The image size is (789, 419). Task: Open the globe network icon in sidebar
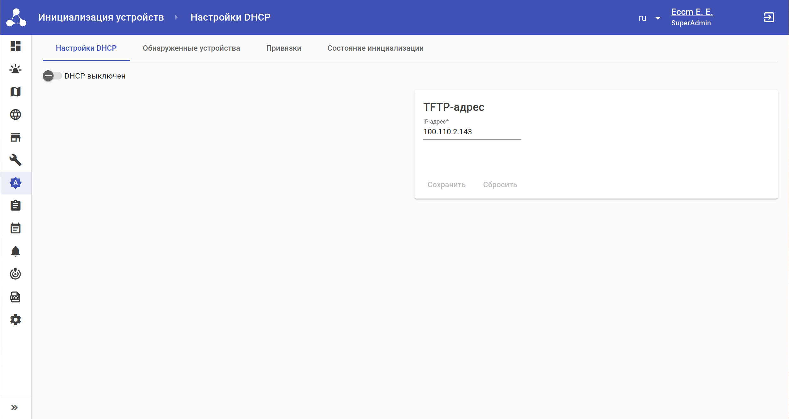(x=15, y=115)
